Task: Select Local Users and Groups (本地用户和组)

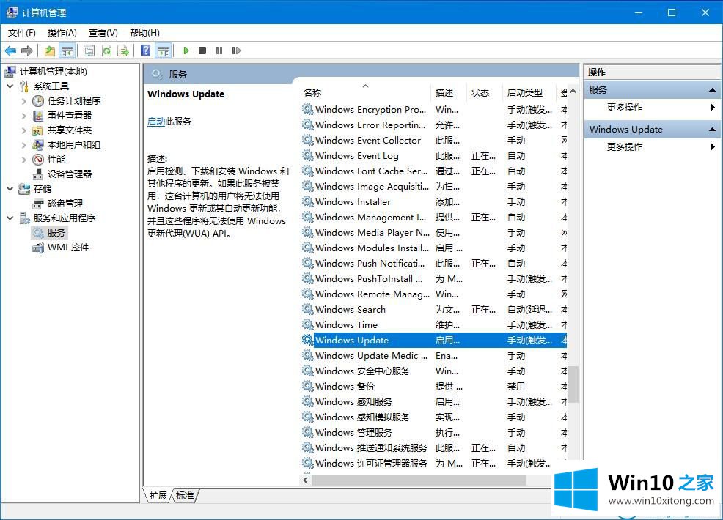Action: (x=74, y=145)
